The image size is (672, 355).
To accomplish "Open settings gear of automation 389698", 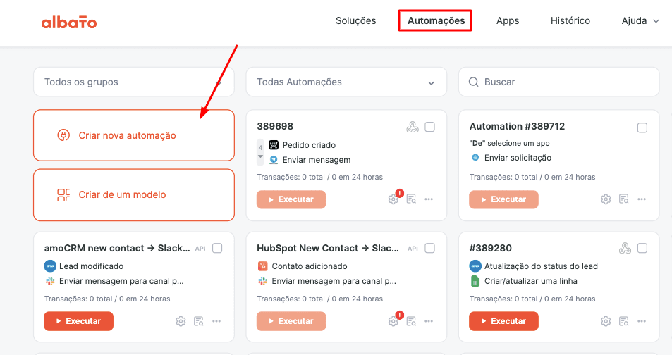I will tap(393, 199).
